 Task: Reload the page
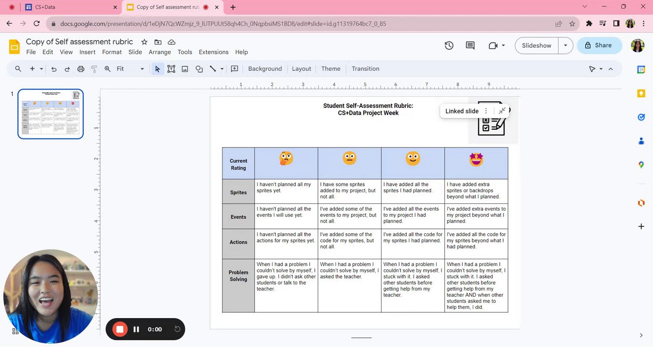pos(37,23)
